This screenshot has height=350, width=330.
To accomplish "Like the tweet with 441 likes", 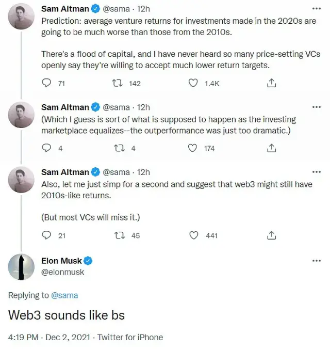I will point(193,235).
